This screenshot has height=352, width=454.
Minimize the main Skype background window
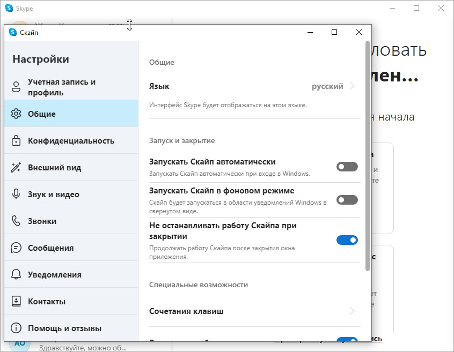coord(392,8)
